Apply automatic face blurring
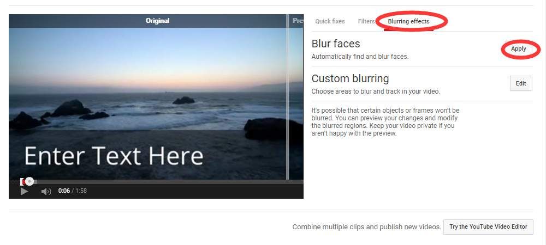The width and height of the screenshot is (546, 245). point(518,49)
